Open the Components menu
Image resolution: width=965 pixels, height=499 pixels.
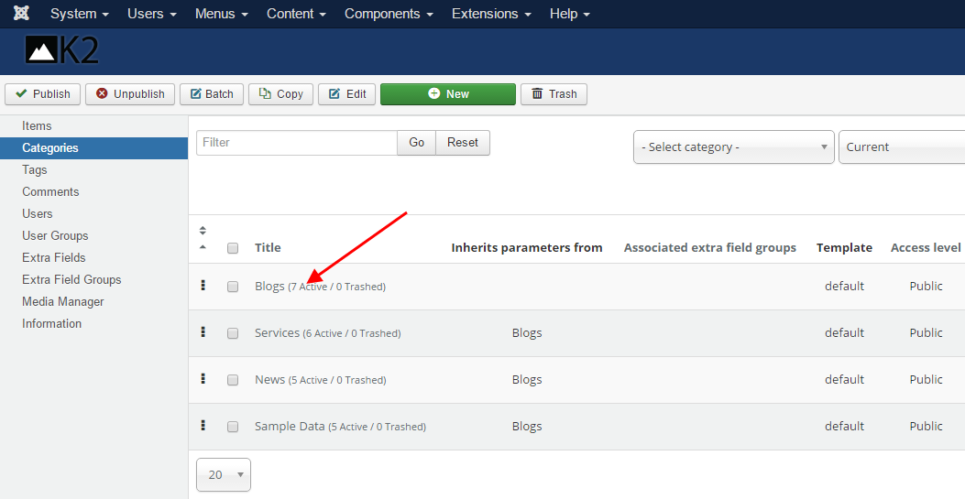pyautogui.click(x=389, y=14)
